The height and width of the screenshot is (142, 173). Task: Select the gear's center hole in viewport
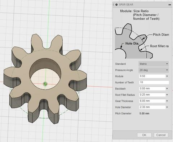pyautogui.click(x=45, y=74)
